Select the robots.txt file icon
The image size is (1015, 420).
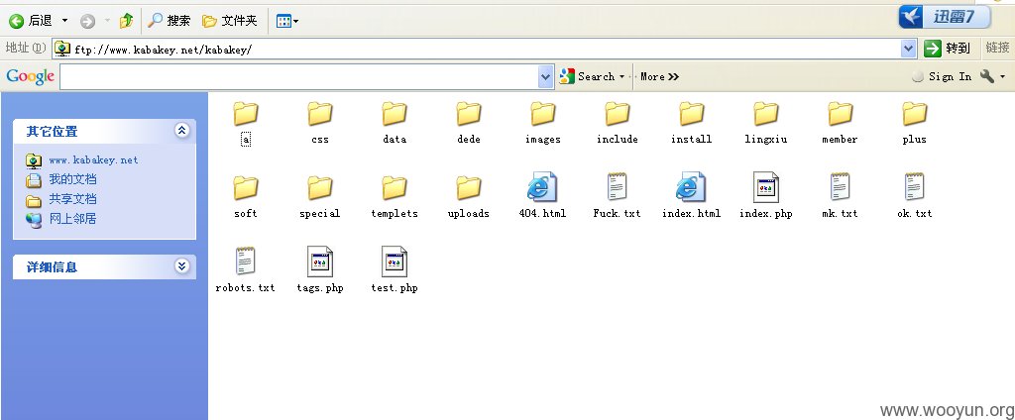pos(246,262)
